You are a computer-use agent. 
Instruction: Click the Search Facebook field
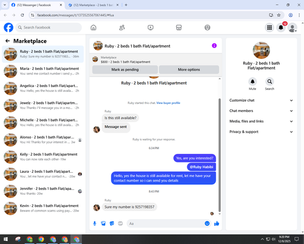point(49,27)
